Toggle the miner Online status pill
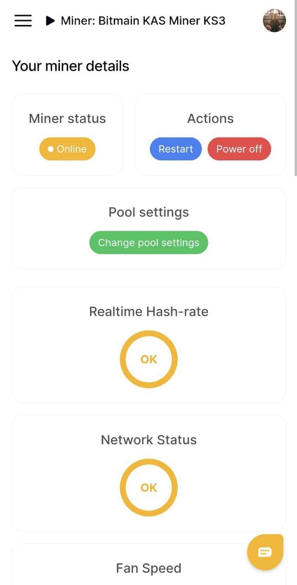 (x=67, y=149)
